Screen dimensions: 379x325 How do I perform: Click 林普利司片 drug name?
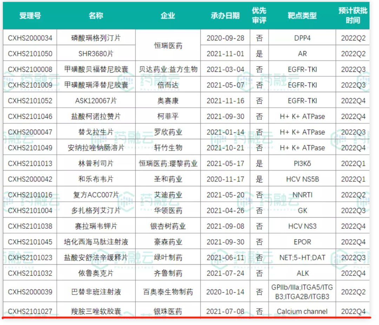pyautogui.click(x=96, y=163)
